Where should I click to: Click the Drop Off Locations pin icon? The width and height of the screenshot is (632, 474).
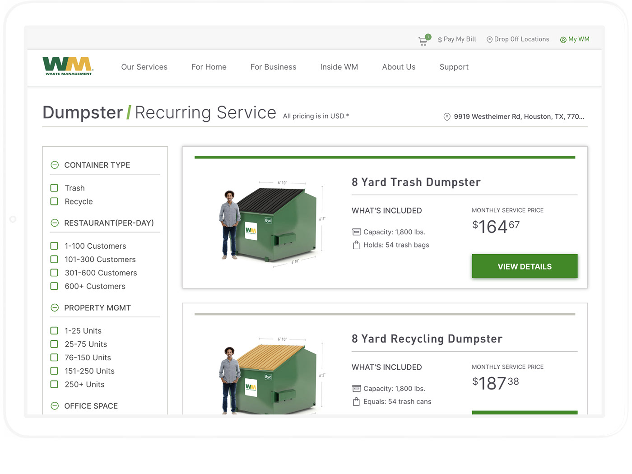pyautogui.click(x=489, y=40)
